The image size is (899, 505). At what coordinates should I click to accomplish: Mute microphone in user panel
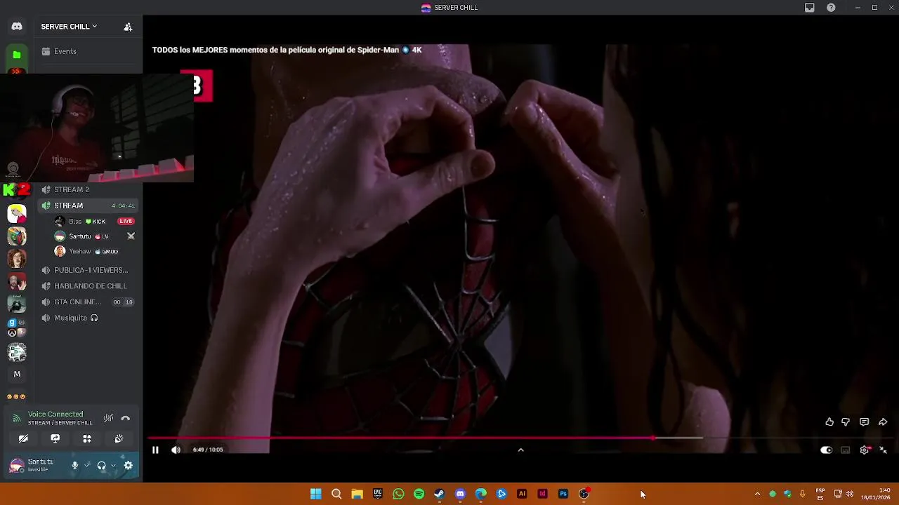pos(74,465)
